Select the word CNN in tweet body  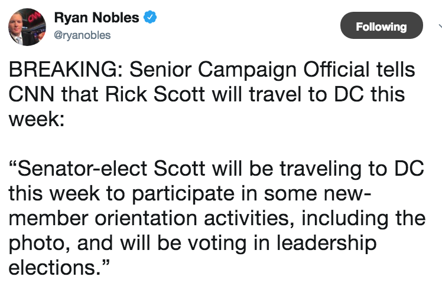[x=31, y=94]
